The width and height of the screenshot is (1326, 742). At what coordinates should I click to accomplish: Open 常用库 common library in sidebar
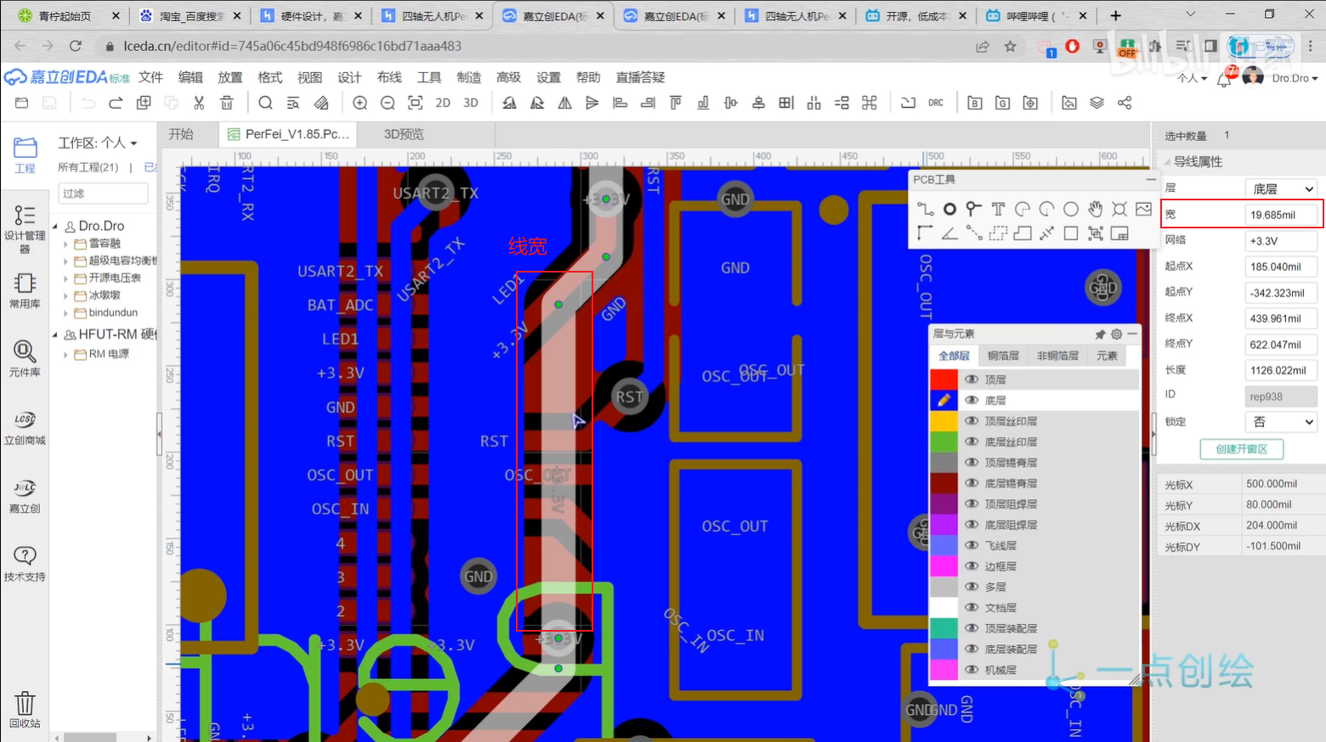point(25,290)
